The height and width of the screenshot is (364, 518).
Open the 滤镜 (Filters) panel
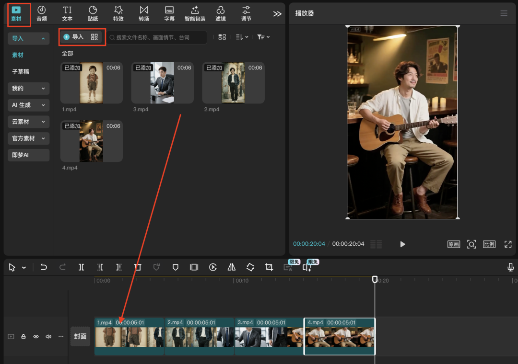pyautogui.click(x=220, y=13)
